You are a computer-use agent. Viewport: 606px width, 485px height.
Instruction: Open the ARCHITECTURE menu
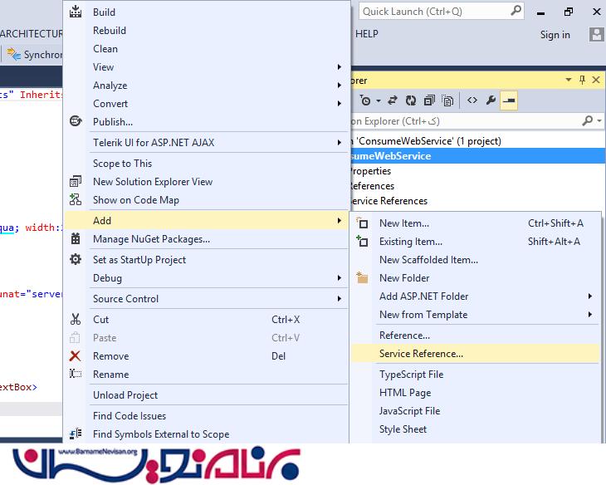click(31, 34)
